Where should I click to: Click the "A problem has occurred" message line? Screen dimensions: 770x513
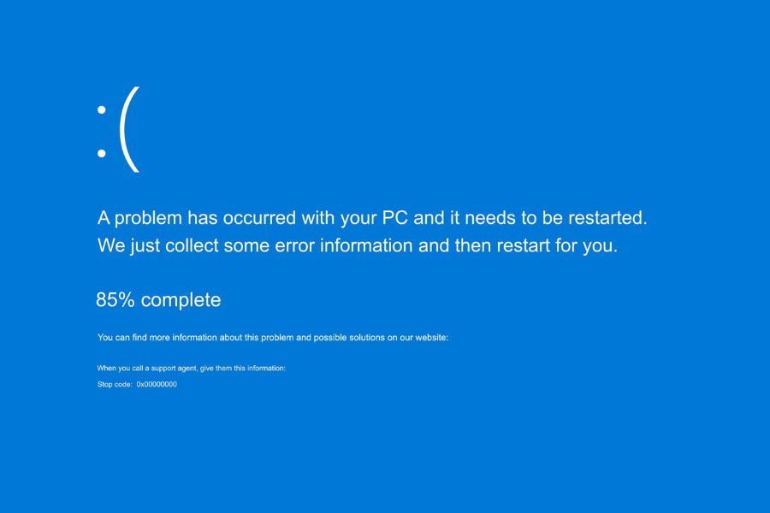(x=372, y=217)
